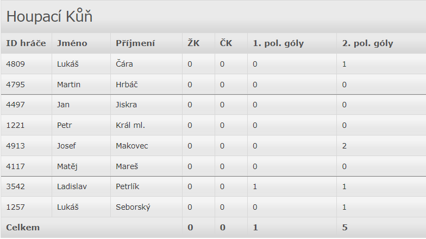Click the ŽK column header
Image resolution: width=426 pixels, height=239 pixels.
pos(193,43)
